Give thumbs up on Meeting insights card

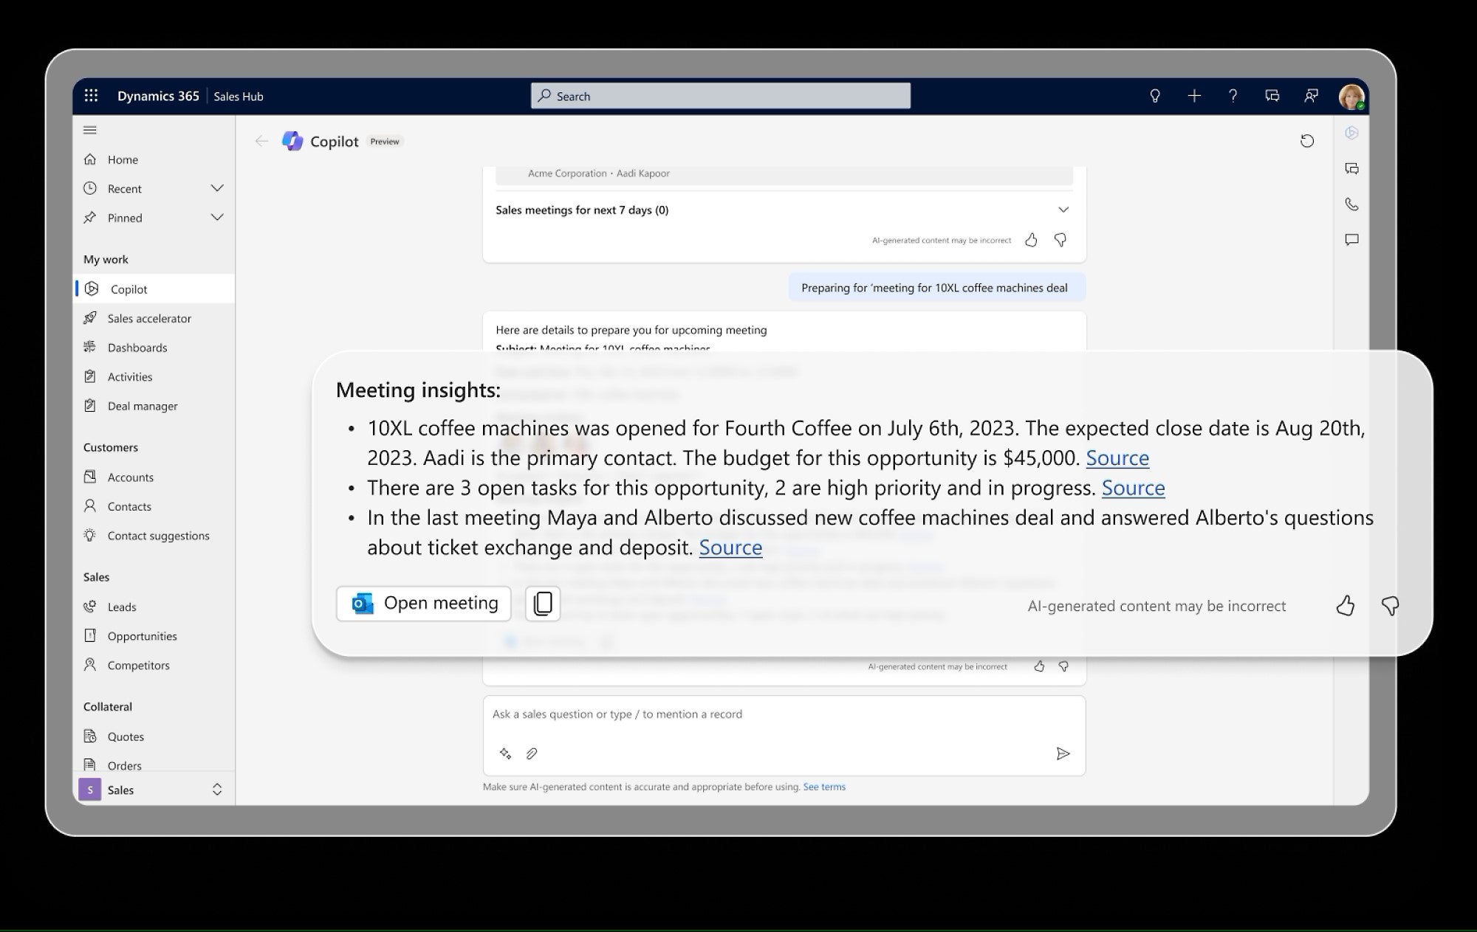[1345, 606]
